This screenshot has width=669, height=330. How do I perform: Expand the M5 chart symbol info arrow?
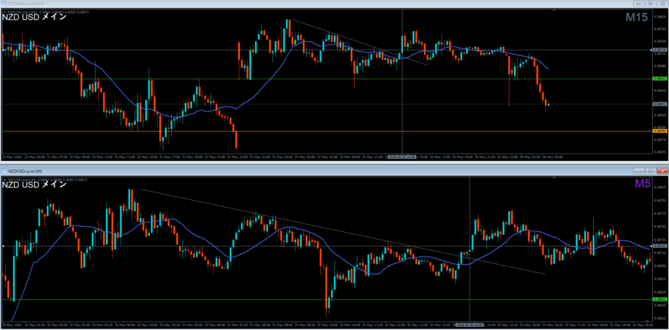coord(5,180)
